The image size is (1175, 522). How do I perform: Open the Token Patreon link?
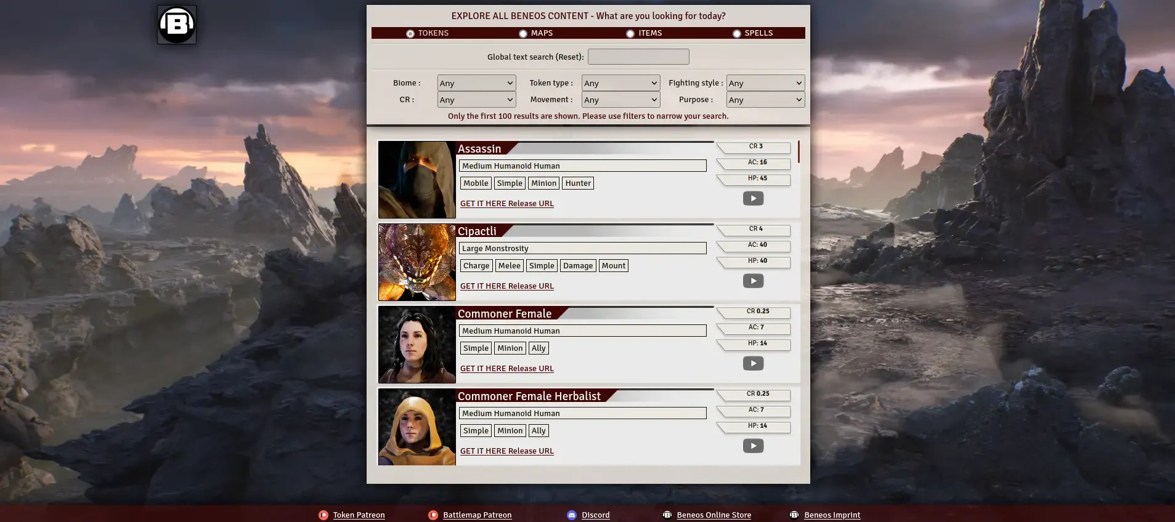pyautogui.click(x=359, y=515)
